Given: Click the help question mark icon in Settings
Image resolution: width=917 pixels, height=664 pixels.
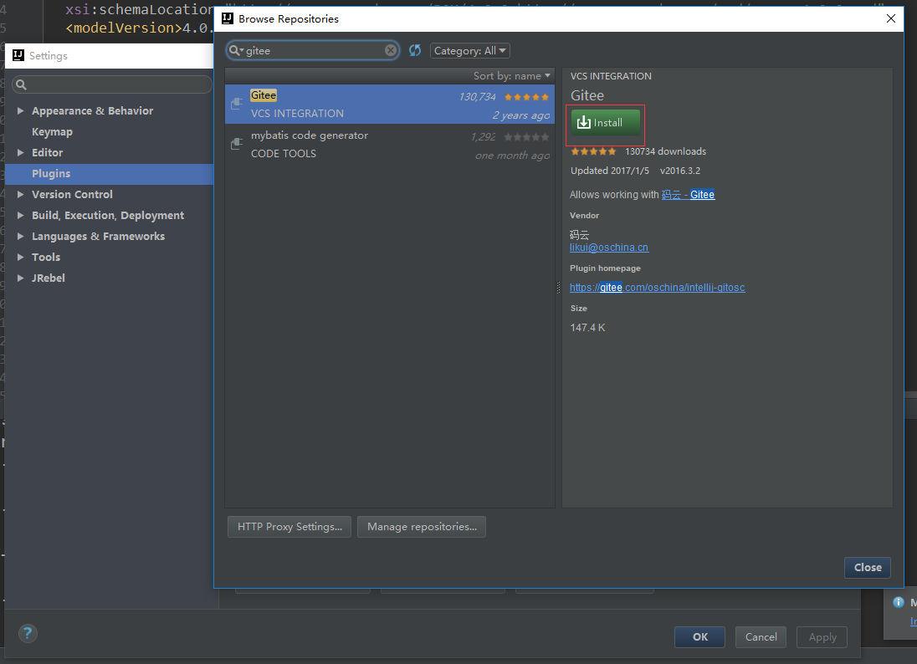Looking at the screenshot, I should pyautogui.click(x=28, y=633).
